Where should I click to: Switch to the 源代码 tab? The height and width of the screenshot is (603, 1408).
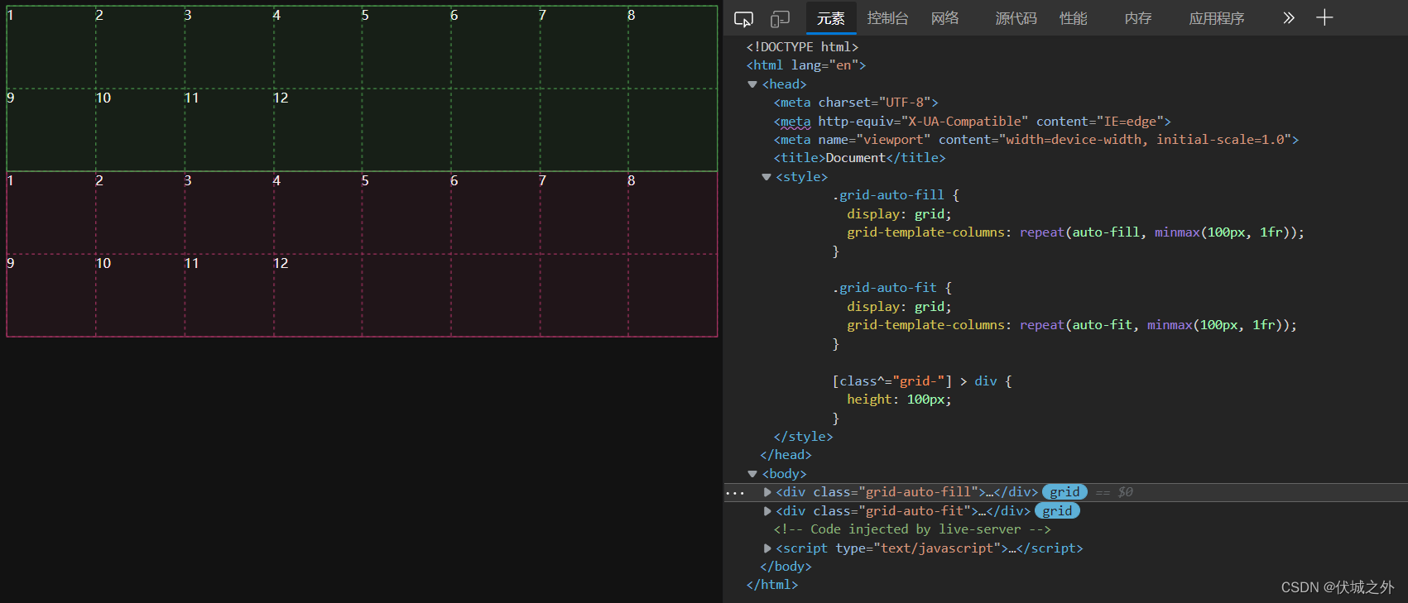tap(1016, 18)
